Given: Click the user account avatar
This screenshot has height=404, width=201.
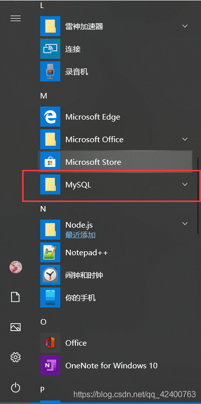Looking at the screenshot, I should coord(16,267).
